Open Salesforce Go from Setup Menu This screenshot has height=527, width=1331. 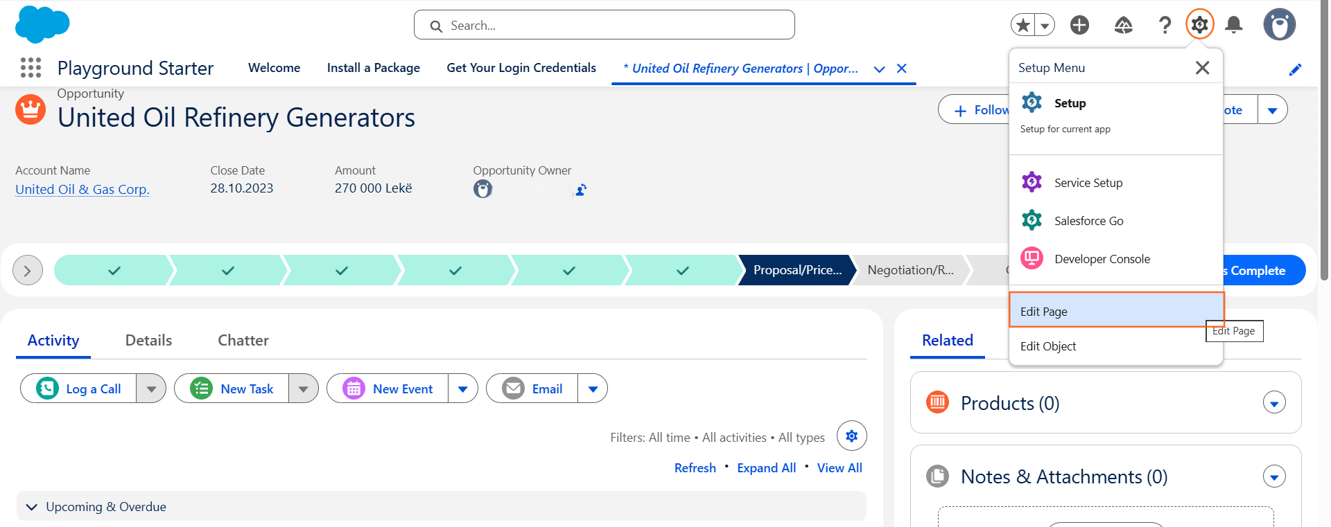pyautogui.click(x=1115, y=221)
